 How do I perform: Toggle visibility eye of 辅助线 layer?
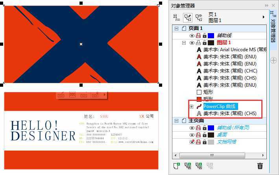[x=192, y=35]
